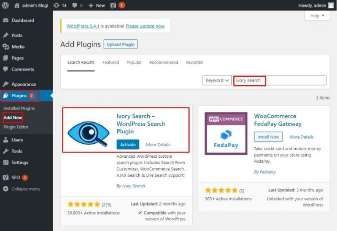Click the Dashboard gauge icon
337x231 pixels.
click(6, 21)
